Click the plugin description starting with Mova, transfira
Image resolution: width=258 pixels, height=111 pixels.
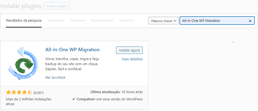tap(73, 64)
